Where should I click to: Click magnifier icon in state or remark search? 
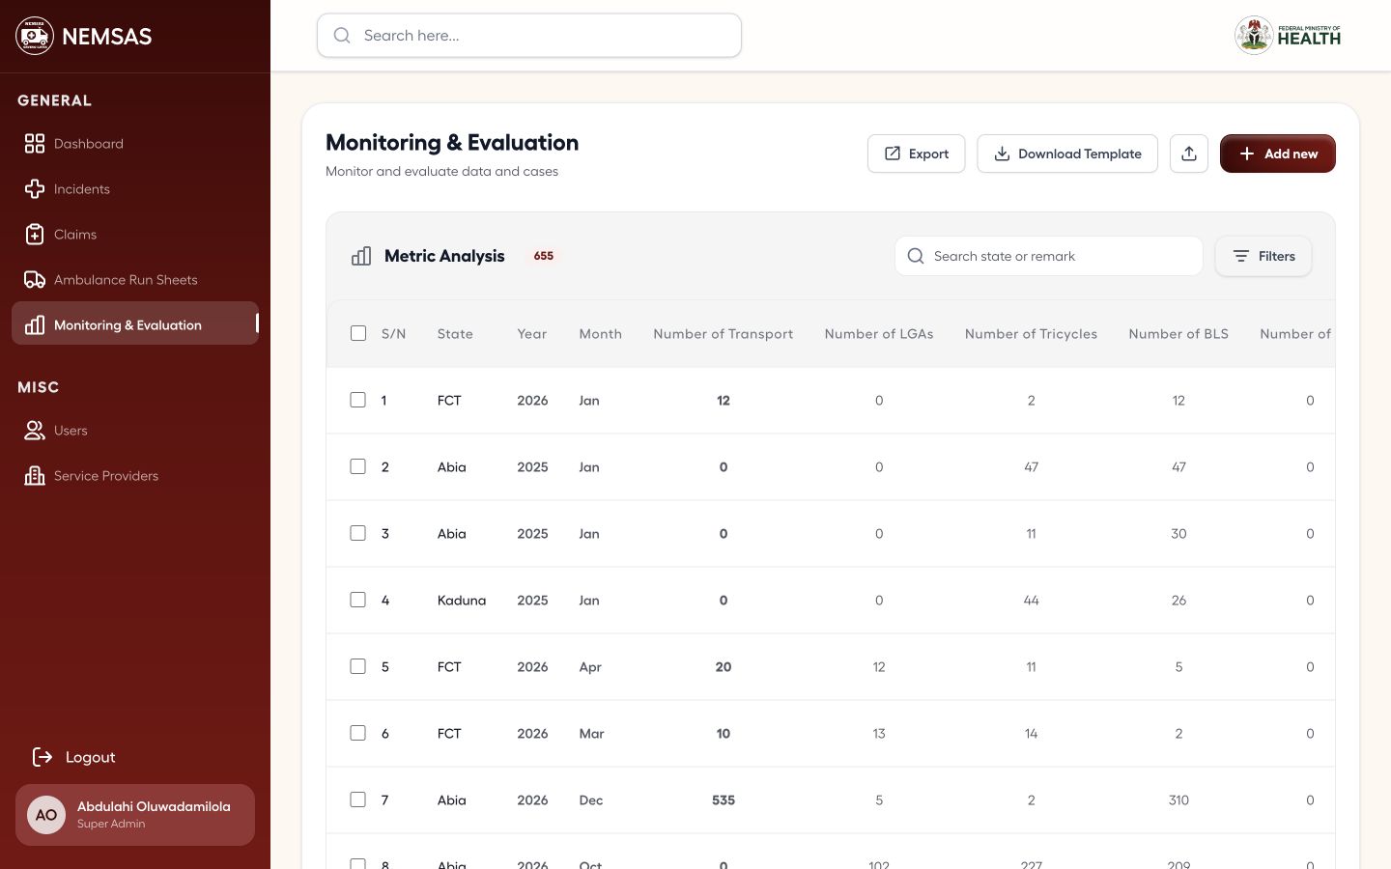[x=916, y=256]
